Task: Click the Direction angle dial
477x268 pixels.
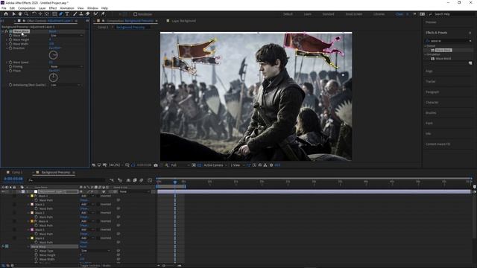Action: tap(53, 55)
